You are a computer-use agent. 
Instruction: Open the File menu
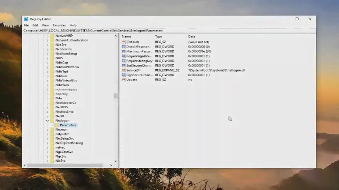click(26, 25)
